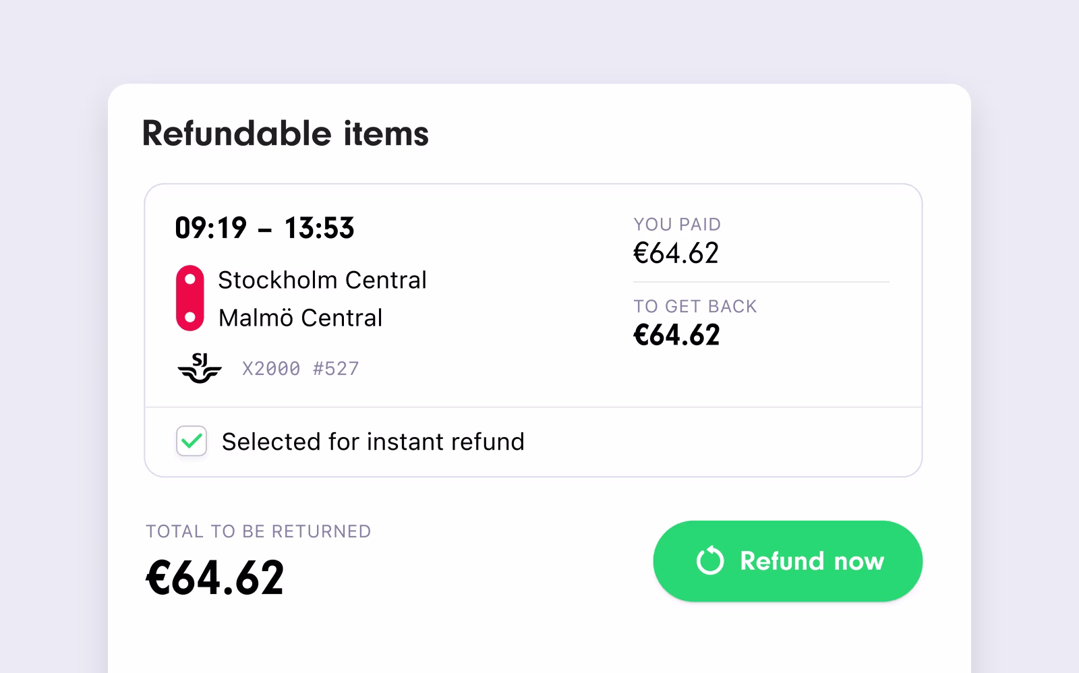
Task: Click the amount under YOU PAID
Action: click(676, 253)
